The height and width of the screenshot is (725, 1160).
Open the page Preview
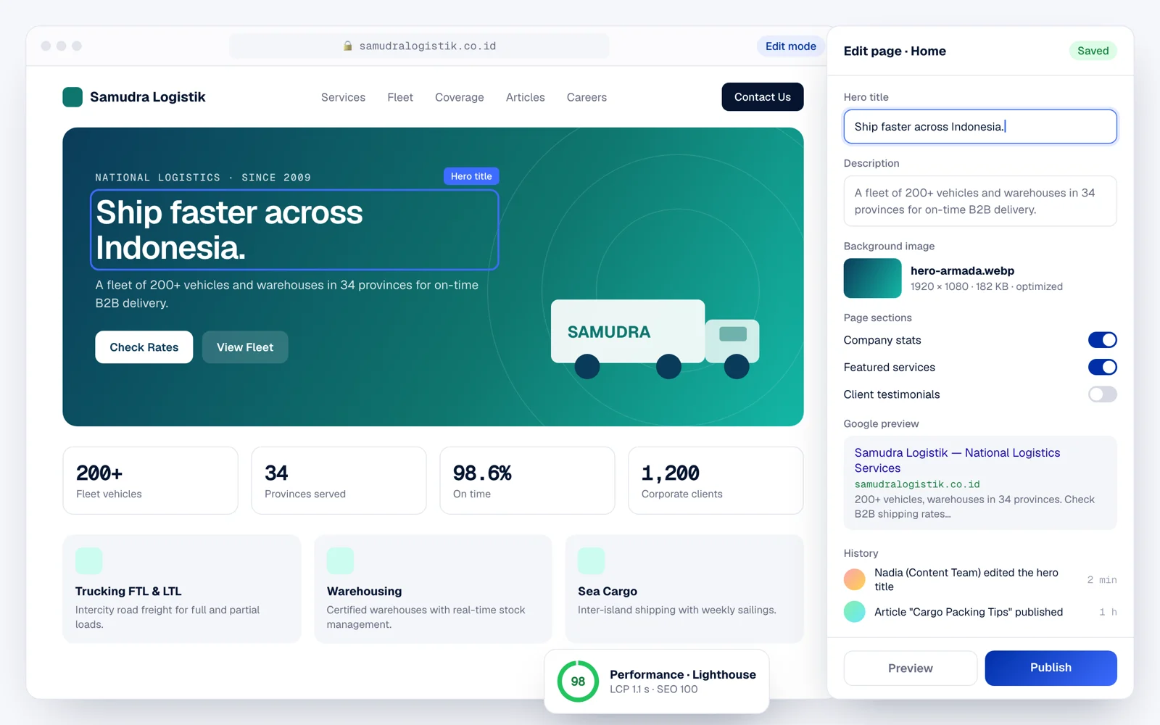(911, 668)
